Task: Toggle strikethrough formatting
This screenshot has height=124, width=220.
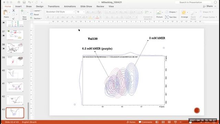Action: 63,17
